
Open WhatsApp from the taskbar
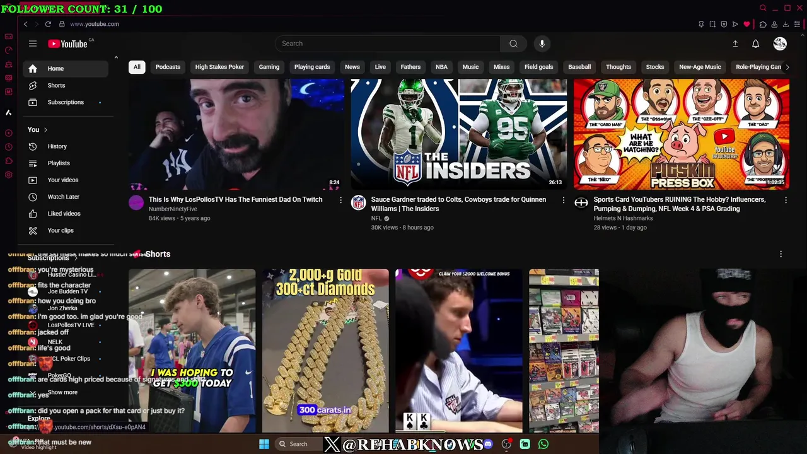pyautogui.click(x=543, y=444)
